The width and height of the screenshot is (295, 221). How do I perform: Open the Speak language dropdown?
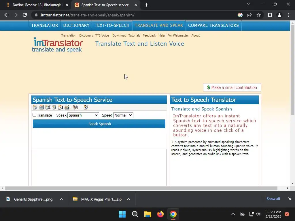(83, 115)
